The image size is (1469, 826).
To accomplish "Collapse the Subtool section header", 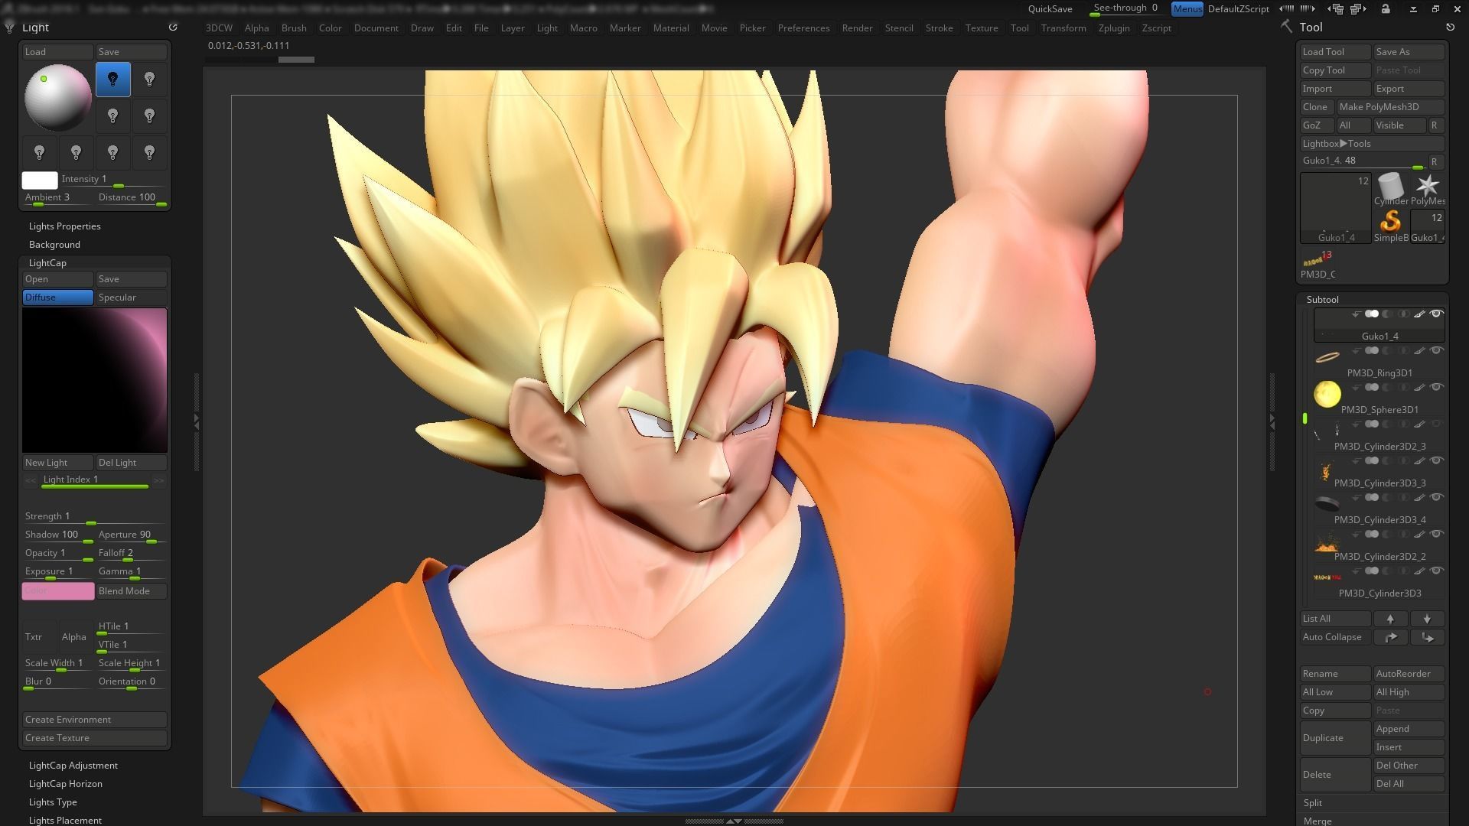I will click(1323, 300).
